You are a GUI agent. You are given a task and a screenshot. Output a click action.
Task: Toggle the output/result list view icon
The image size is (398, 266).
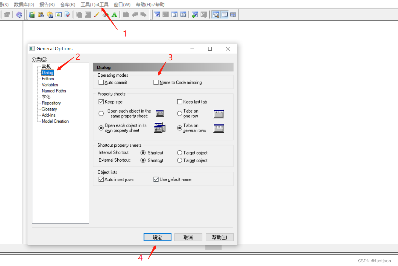click(x=225, y=14)
